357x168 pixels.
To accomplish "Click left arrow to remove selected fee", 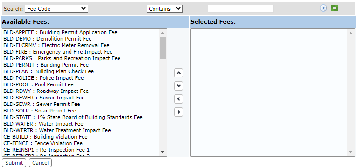I will pyautogui.click(x=178, y=99).
